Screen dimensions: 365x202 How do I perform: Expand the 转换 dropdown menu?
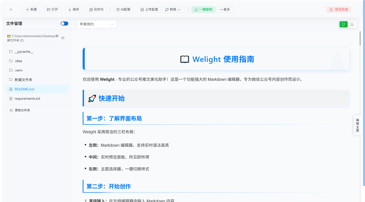click(173, 10)
